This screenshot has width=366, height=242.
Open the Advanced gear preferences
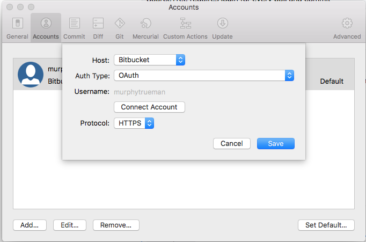click(x=347, y=28)
